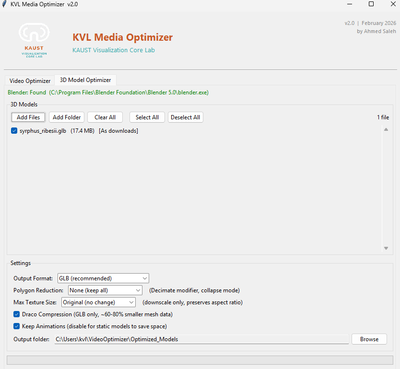Browse for a different output folder
This screenshot has height=369, width=400.
pos(369,339)
